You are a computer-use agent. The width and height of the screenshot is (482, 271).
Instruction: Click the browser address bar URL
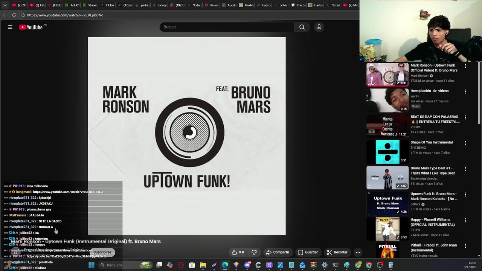click(65, 15)
